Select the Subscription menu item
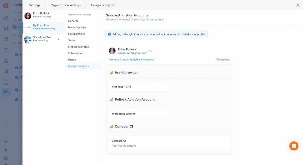This screenshot has height=165, width=303. (x=75, y=53)
